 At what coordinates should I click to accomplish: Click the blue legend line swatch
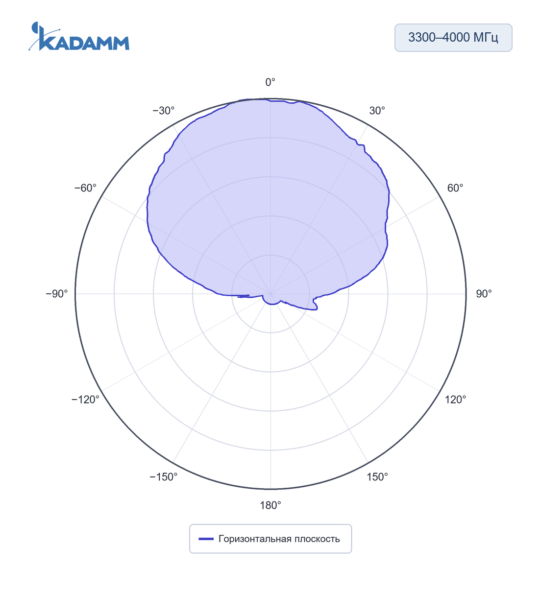pyautogui.click(x=206, y=539)
